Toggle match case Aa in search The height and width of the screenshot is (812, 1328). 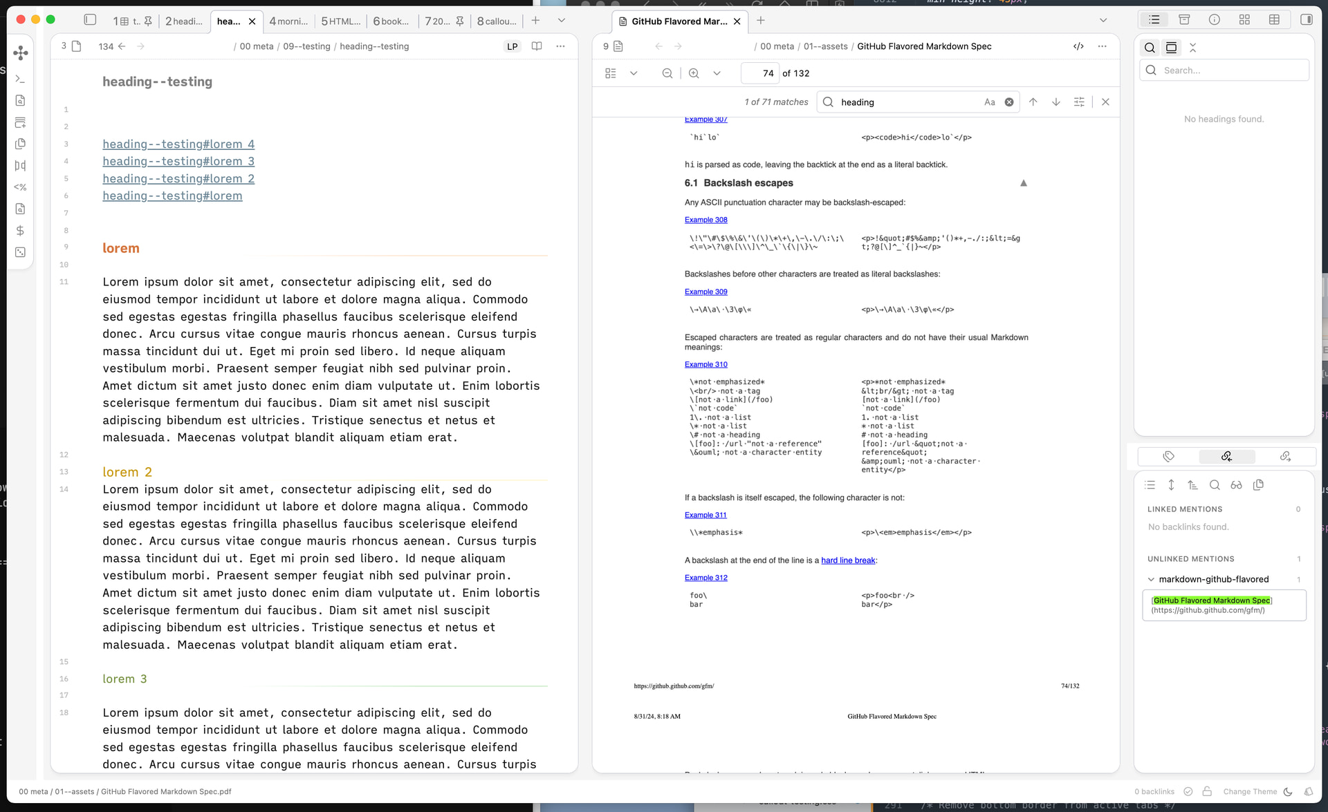click(x=990, y=102)
